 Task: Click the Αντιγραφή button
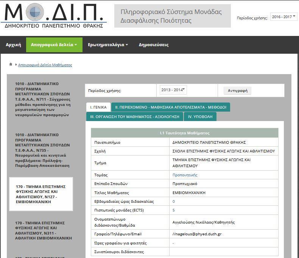237,91
